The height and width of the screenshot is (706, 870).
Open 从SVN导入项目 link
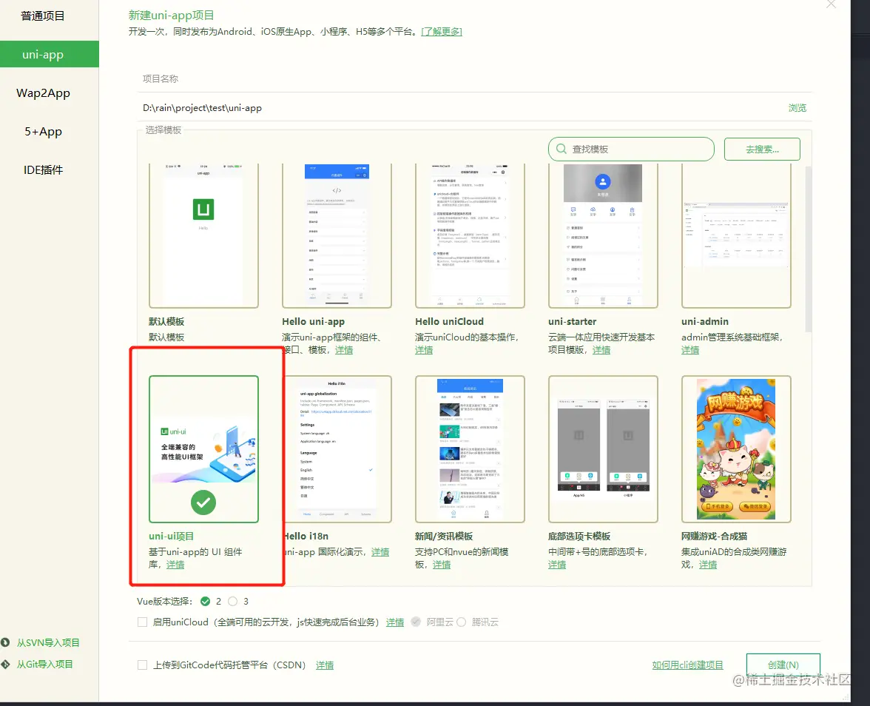tap(48, 642)
